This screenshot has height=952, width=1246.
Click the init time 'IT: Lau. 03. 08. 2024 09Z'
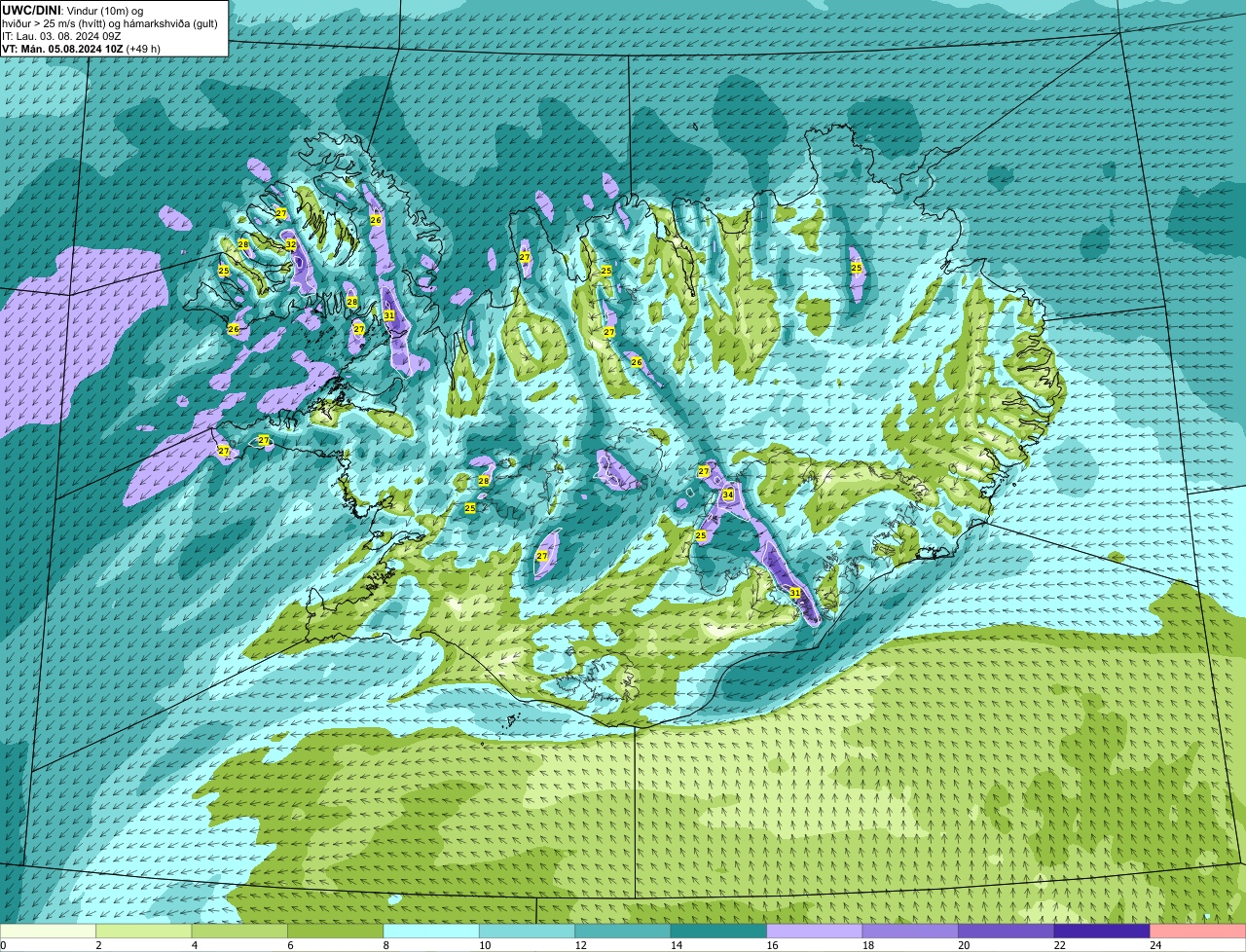click(61, 36)
